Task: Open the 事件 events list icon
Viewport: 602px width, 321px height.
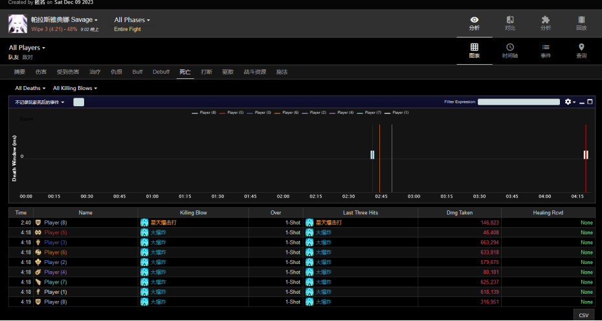Action: coord(546,47)
